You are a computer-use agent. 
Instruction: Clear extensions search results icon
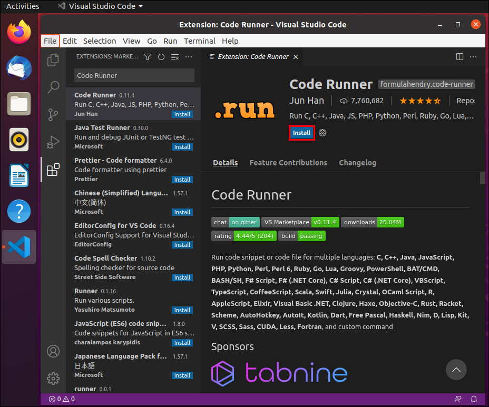175,57
